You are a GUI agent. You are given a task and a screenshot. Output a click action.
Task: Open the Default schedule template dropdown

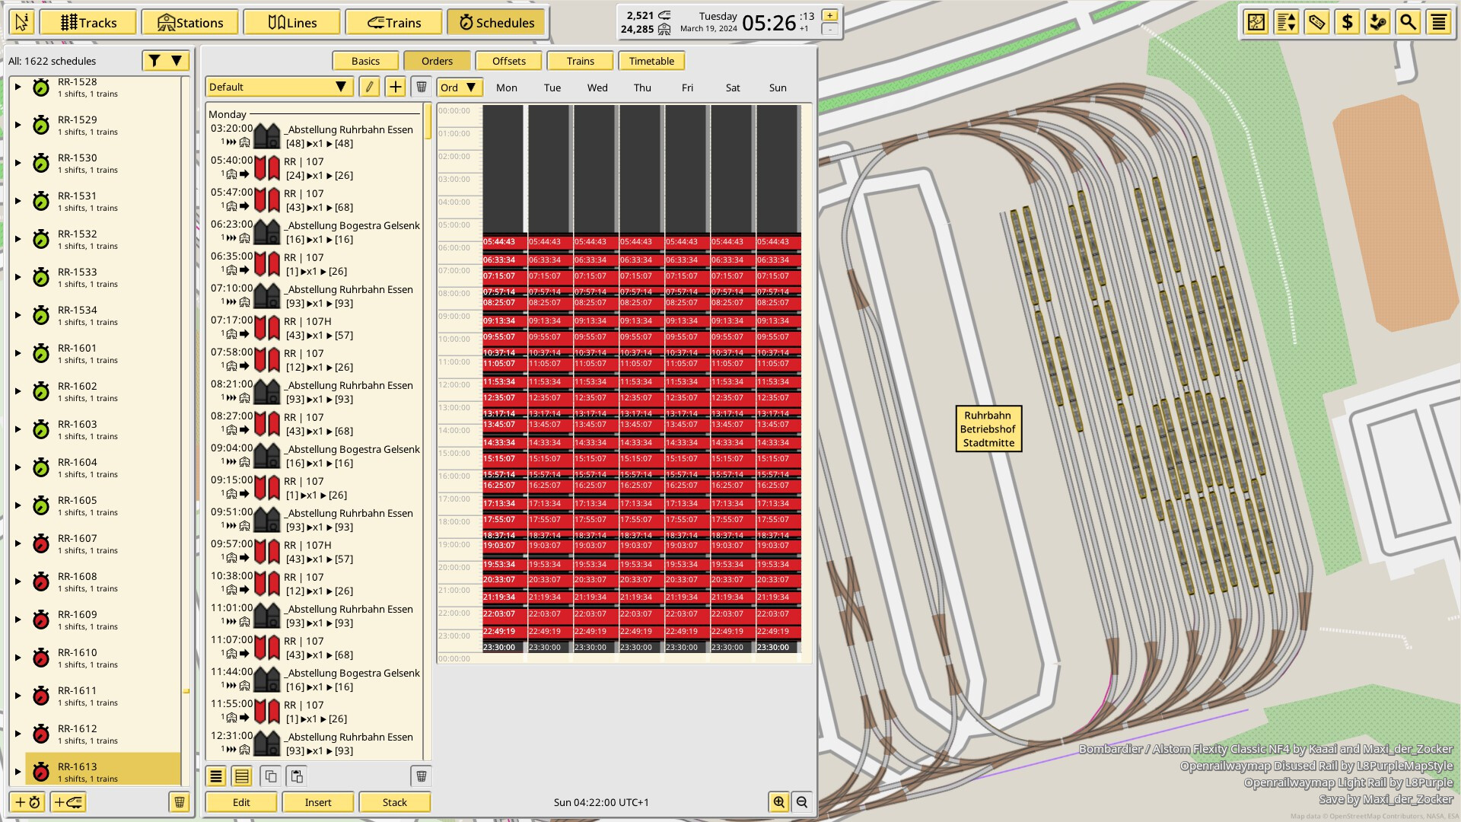[x=279, y=87]
